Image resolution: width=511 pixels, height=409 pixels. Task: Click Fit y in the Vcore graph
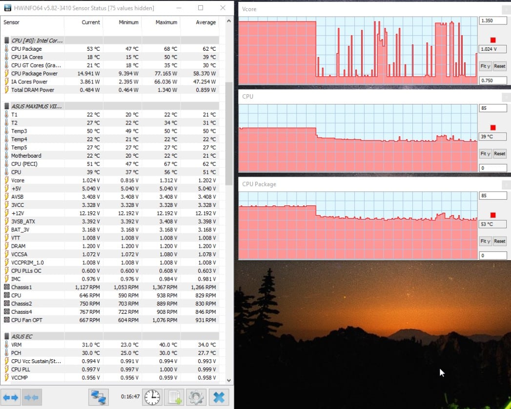(x=485, y=66)
